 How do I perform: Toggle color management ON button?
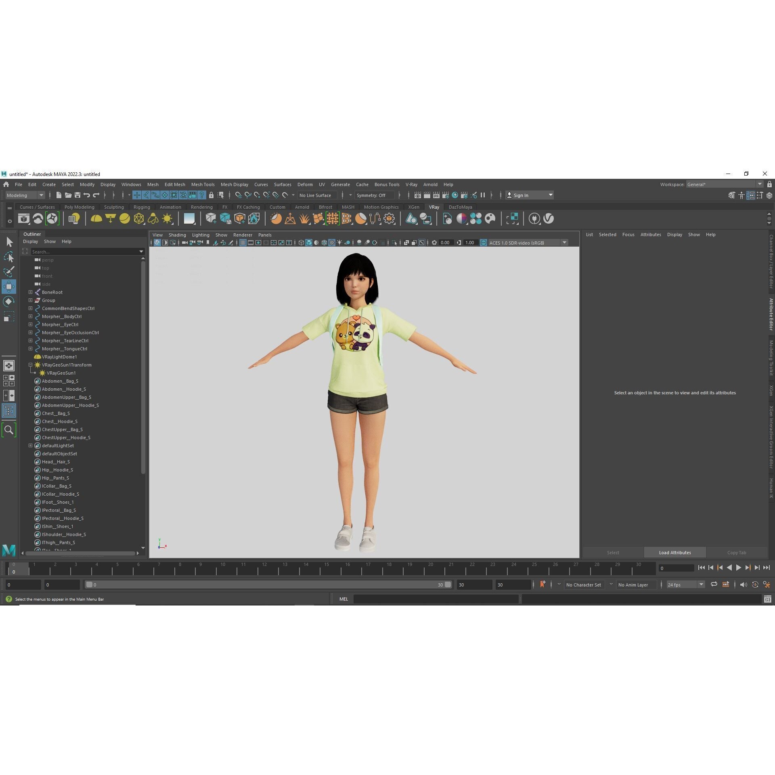484,243
